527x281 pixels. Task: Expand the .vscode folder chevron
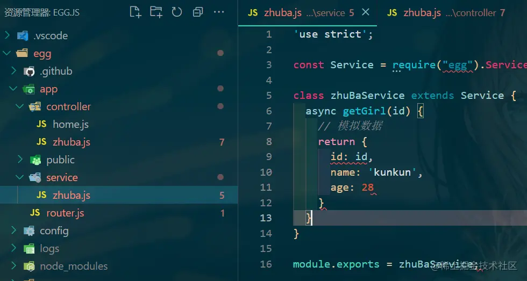coord(7,35)
